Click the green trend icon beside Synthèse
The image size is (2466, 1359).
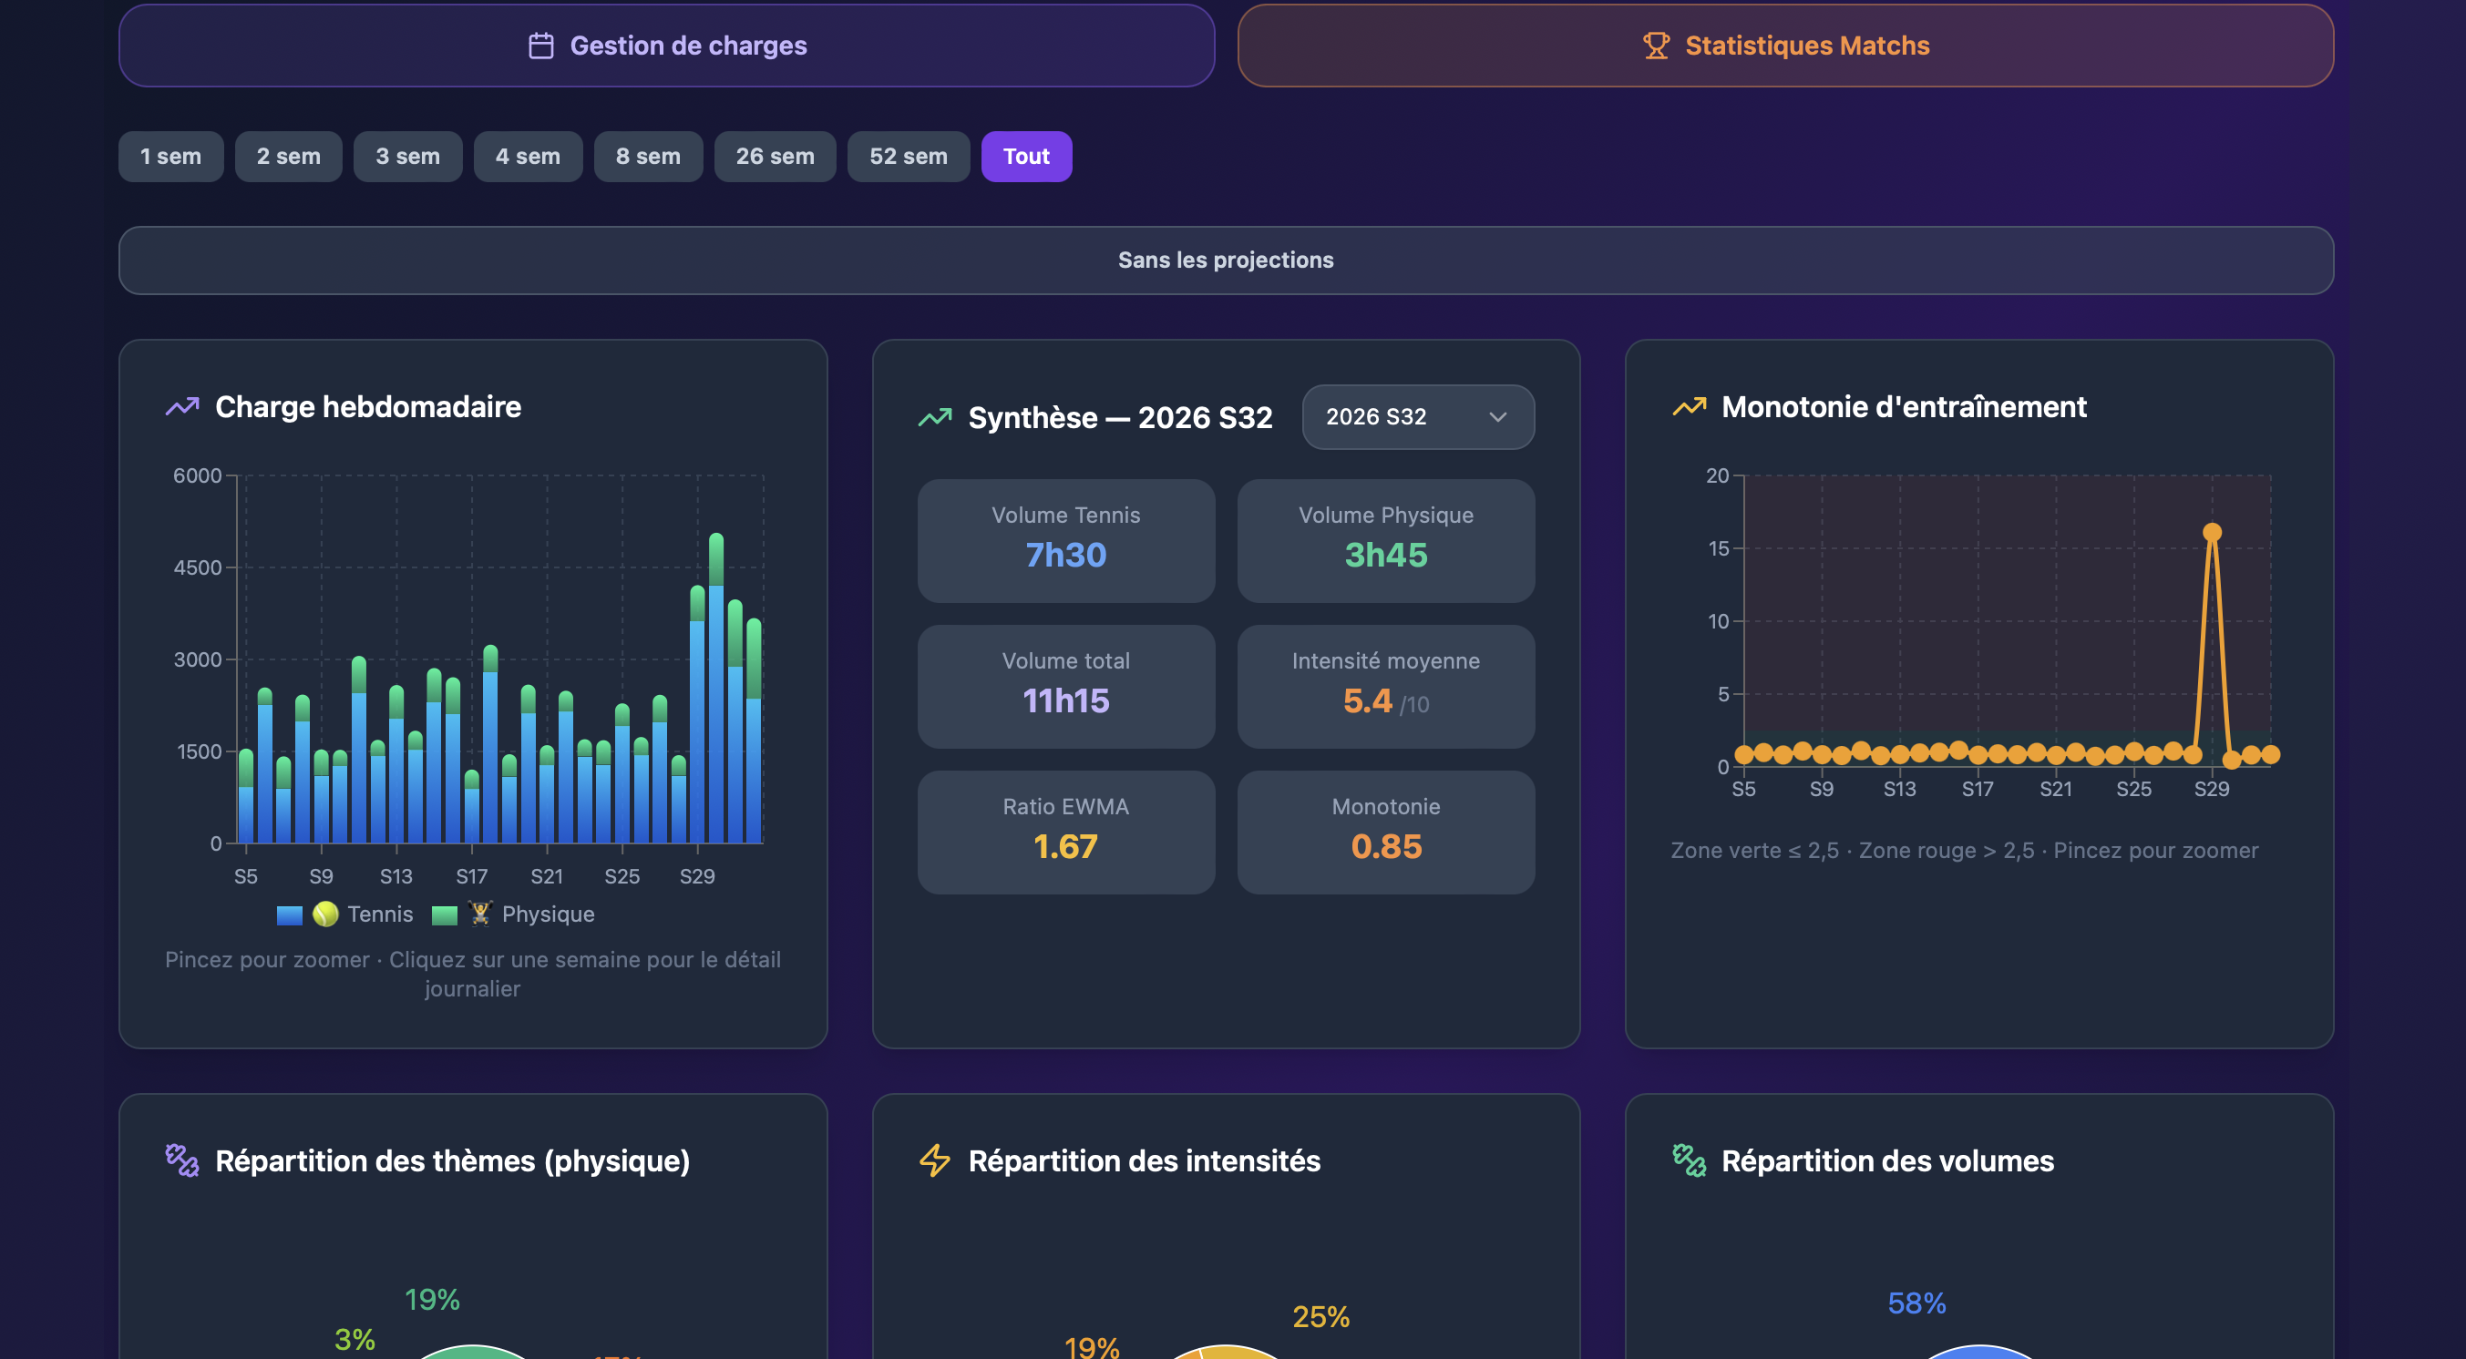pyautogui.click(x=935, y=417)
